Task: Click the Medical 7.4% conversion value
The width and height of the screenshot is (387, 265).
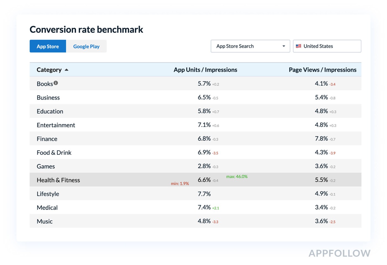Action: click(204, 208)
